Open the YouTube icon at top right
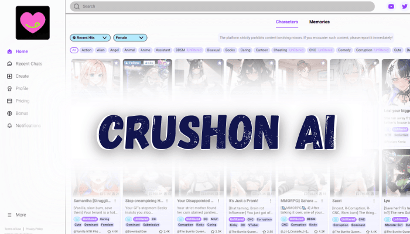The width and height of the screenshot is (410, 234). point(391,6)
